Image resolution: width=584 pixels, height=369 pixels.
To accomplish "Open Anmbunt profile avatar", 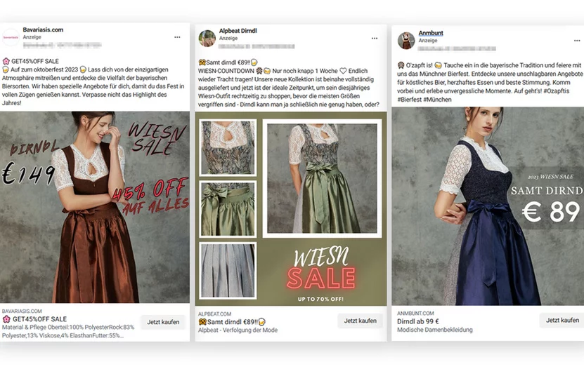I will click(x=406, y=40).
